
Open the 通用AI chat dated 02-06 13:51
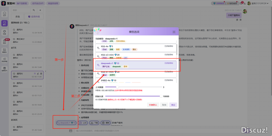[x=27, y=56]
